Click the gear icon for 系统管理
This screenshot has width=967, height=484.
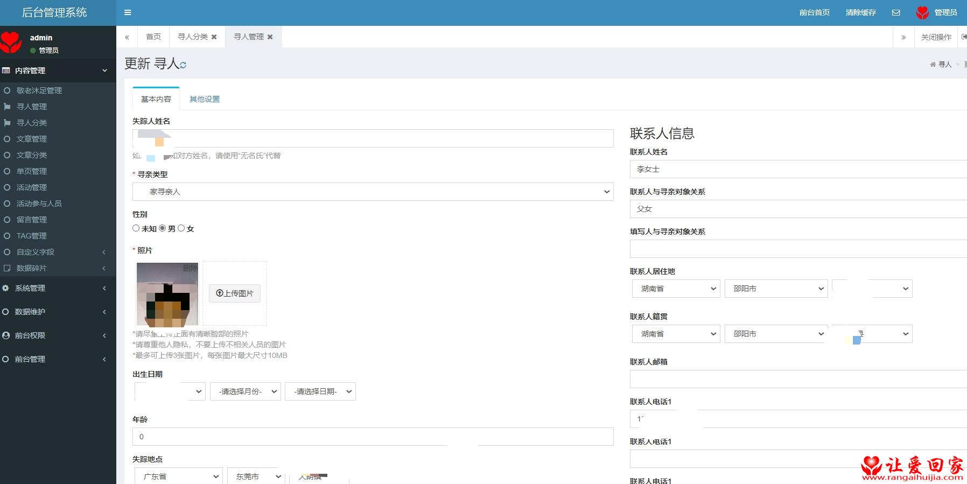coord(6,288)
